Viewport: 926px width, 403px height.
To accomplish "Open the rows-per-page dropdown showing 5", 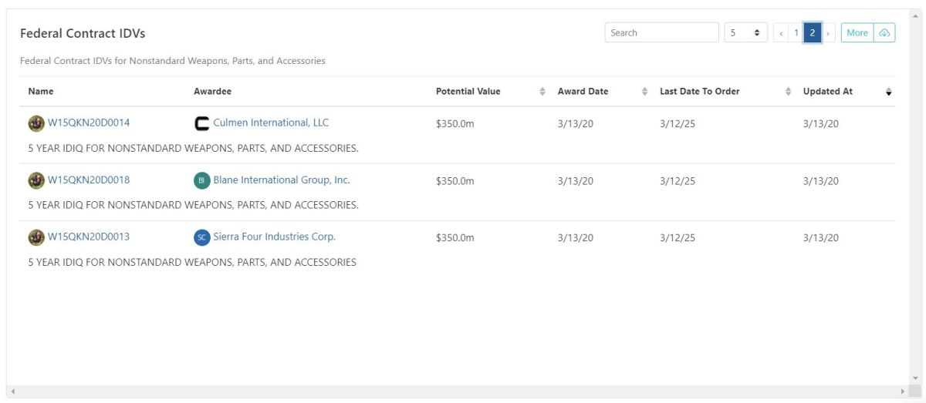I will [745, 32].
